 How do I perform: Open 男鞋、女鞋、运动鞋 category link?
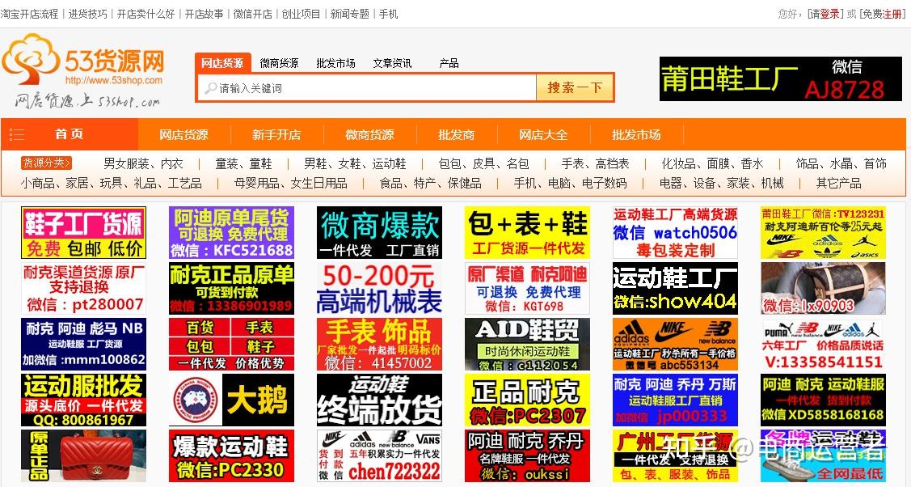tap(355, 164)
